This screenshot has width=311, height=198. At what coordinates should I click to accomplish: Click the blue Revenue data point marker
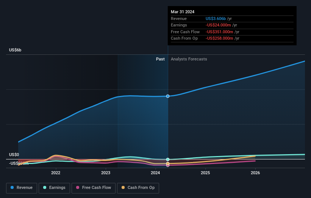point(168,96)
